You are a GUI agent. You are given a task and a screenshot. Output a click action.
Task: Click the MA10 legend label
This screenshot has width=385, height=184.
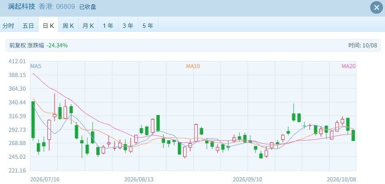(193, 66)
